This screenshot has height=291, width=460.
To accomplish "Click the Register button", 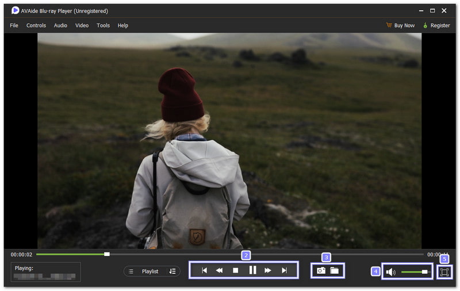I will coord(436,25).
